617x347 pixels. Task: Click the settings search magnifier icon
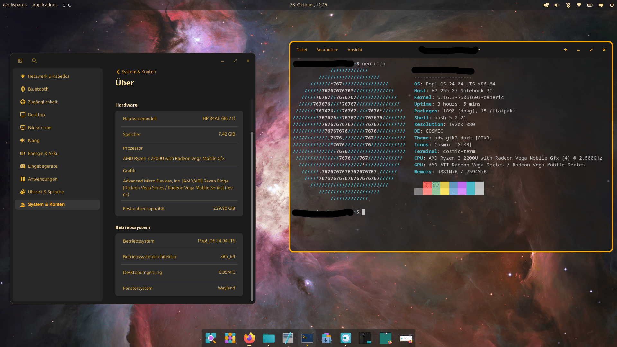click(x=34, y=61)
